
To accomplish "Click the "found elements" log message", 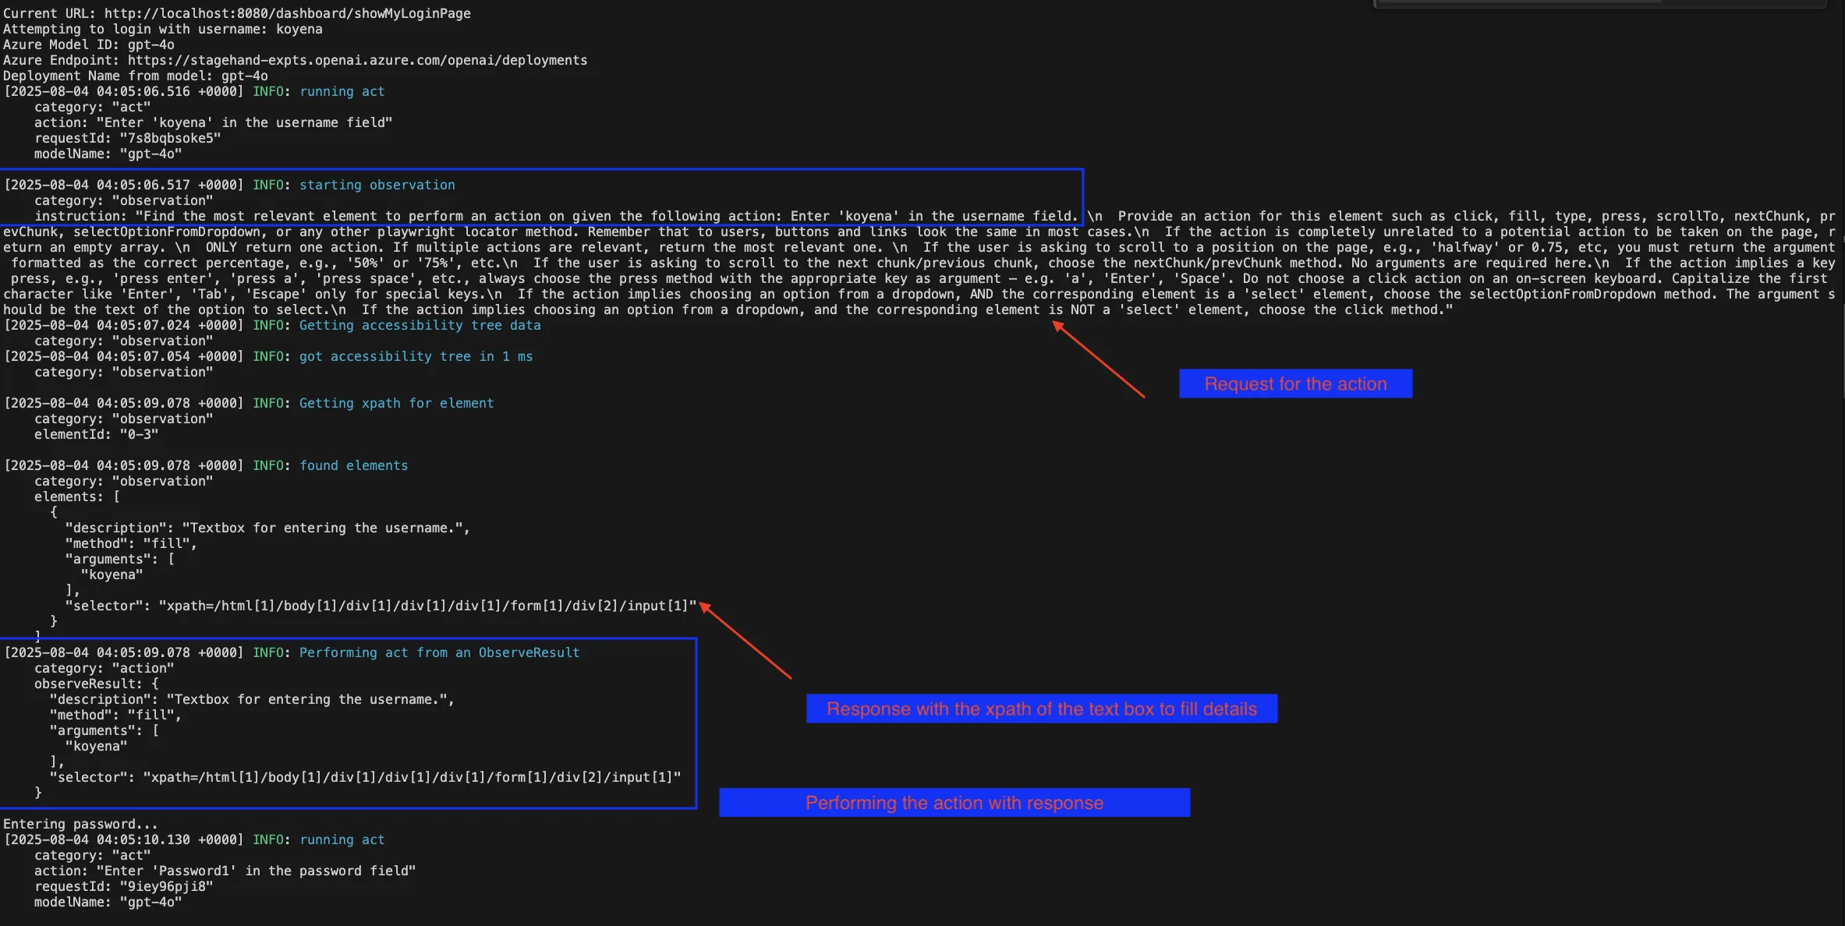I will coord(353,465).
